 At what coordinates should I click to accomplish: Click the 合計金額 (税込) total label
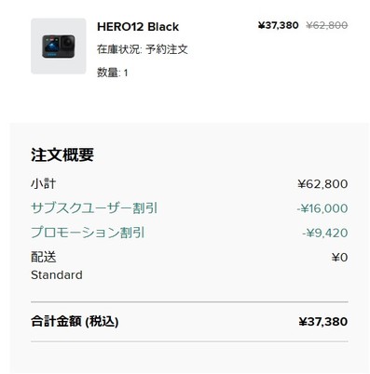coord(75,321)
